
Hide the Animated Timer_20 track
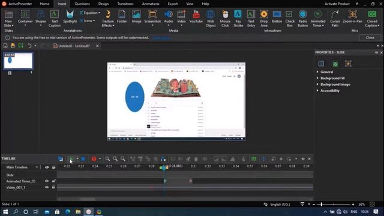[x=47, y=181]
